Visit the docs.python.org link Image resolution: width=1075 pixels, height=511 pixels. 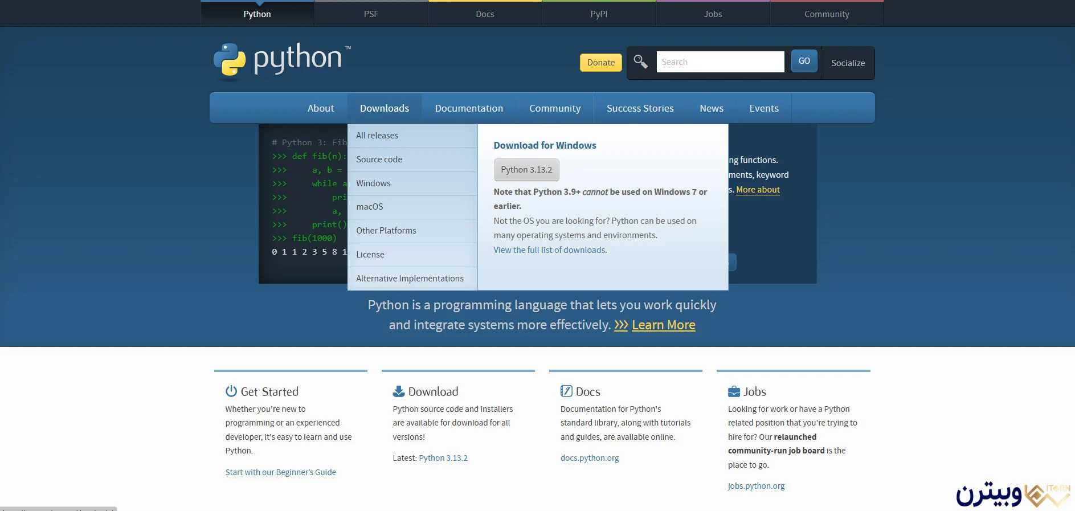click(590, 458)
